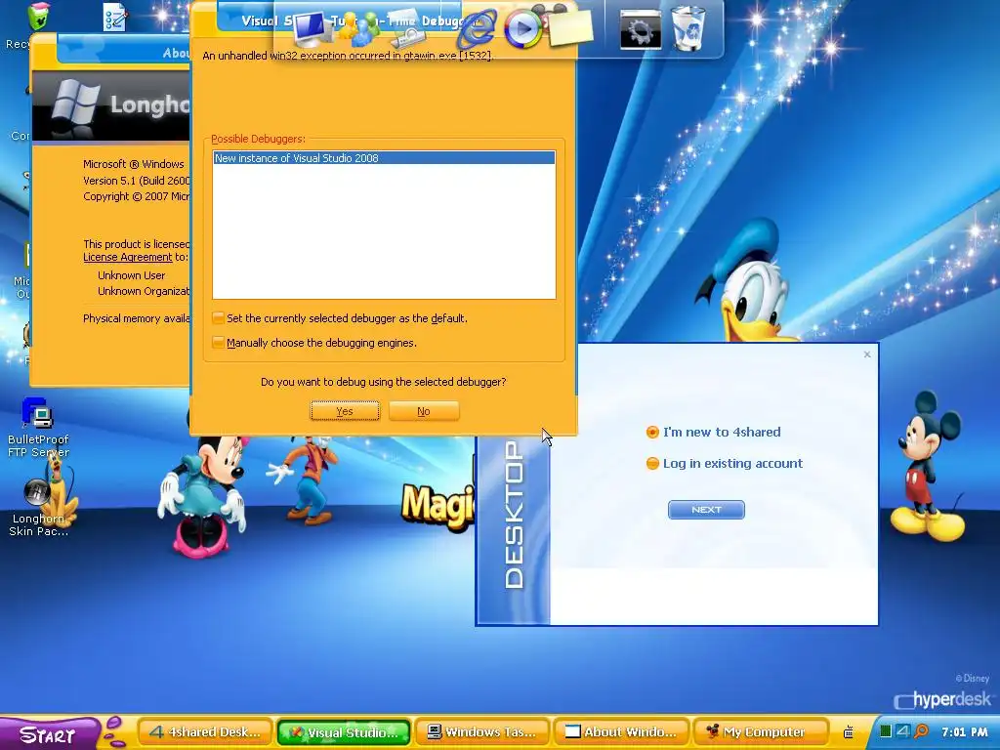Open the Start menu
Screen dimensions: 1000x750
tap(49, 733)
